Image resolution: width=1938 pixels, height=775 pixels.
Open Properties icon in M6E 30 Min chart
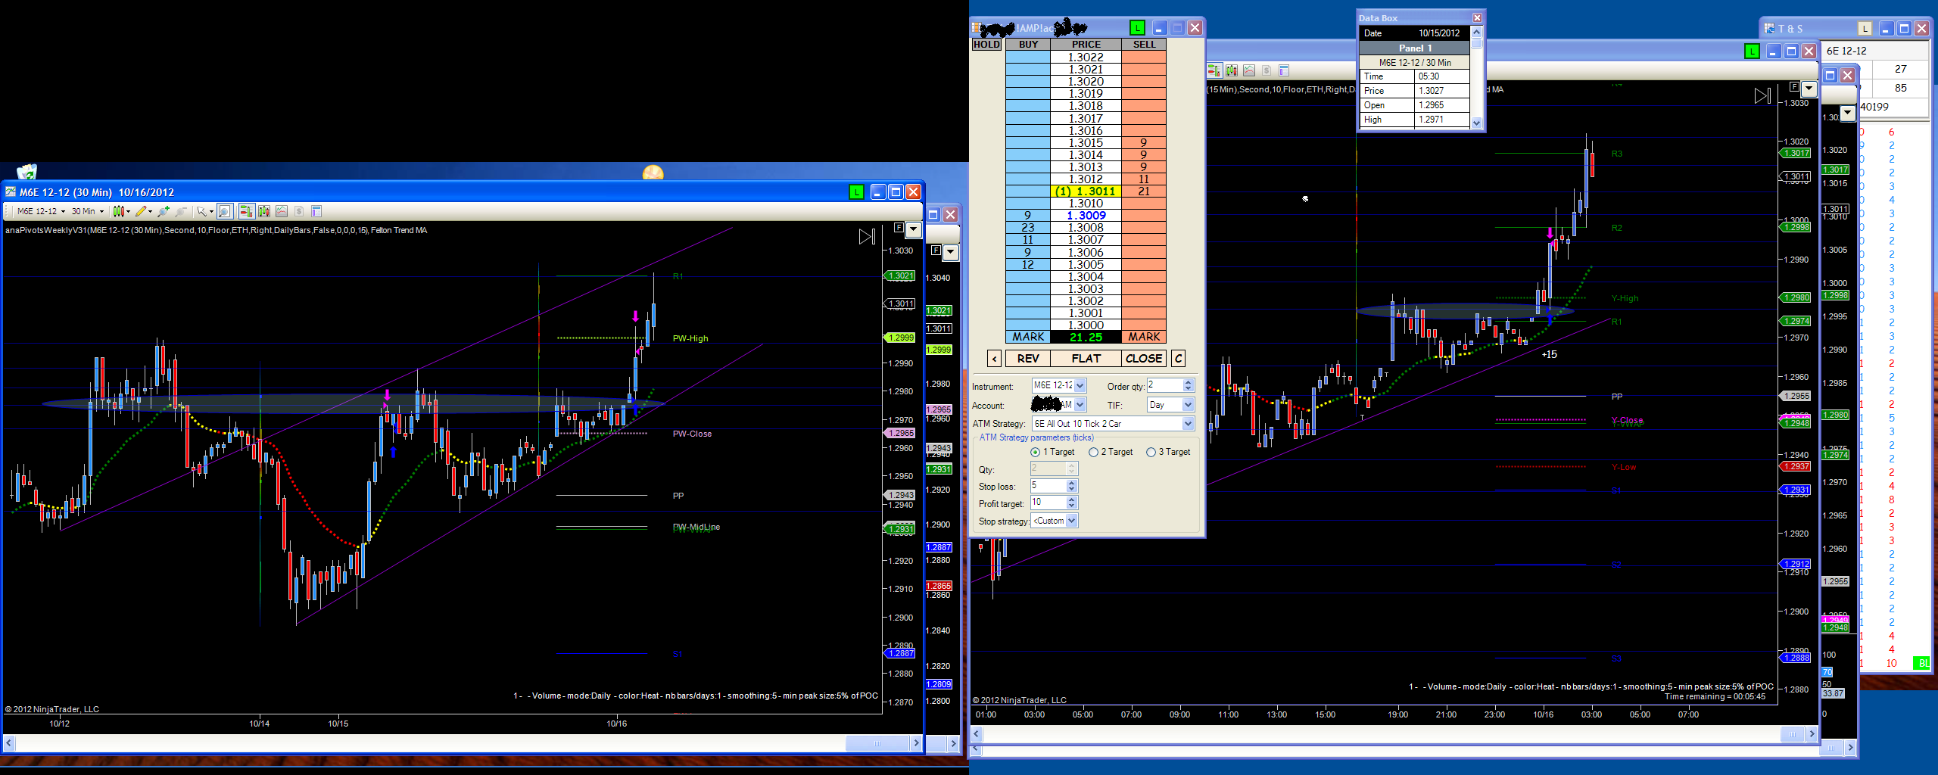click(x=316, y=211)
